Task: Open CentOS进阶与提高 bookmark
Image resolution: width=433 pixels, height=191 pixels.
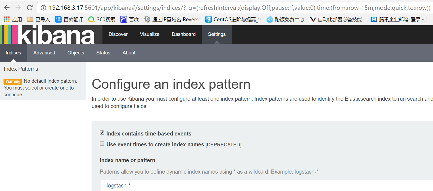Action: point(233,19)
